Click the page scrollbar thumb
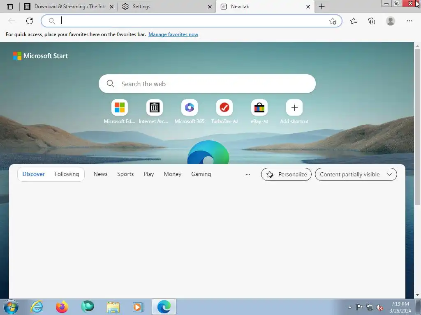The image size is (421, 315). [417, 127]
